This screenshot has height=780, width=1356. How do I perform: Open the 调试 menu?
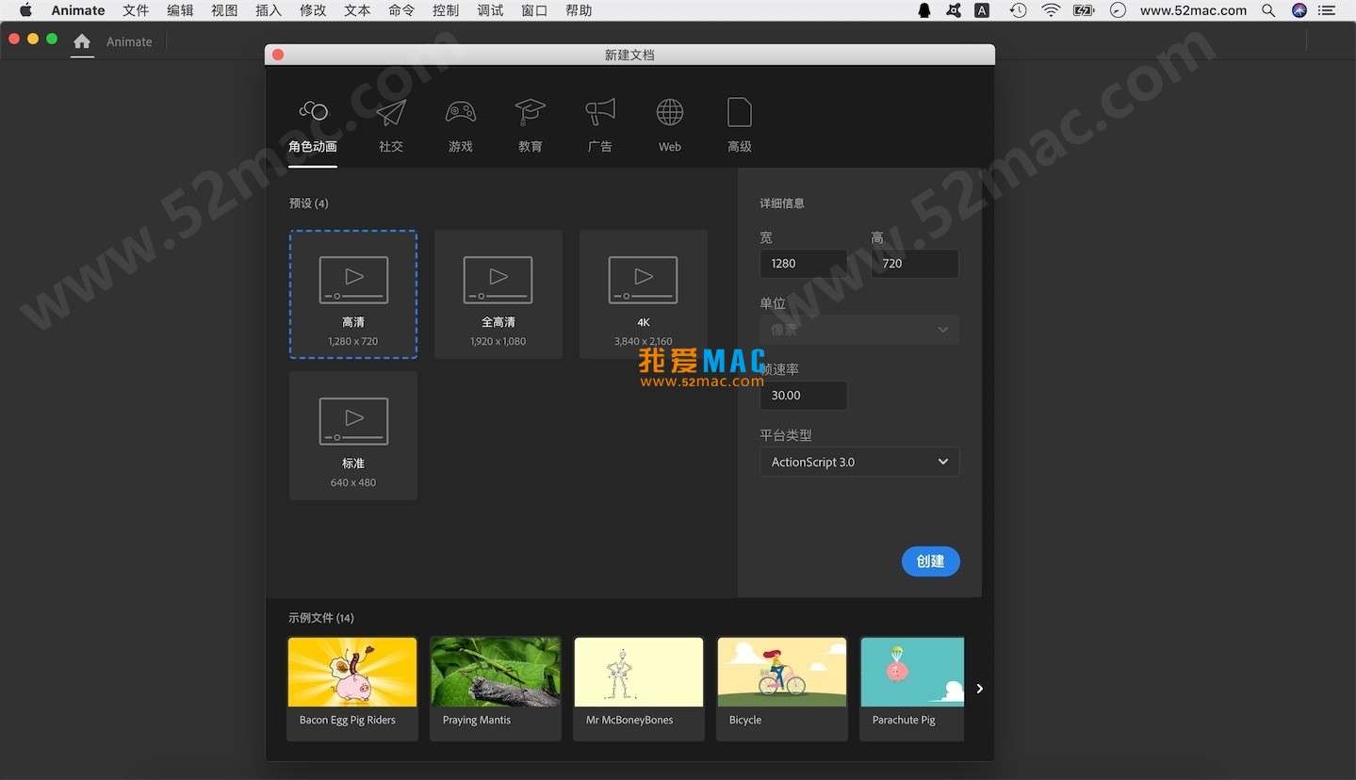[490, 10]
